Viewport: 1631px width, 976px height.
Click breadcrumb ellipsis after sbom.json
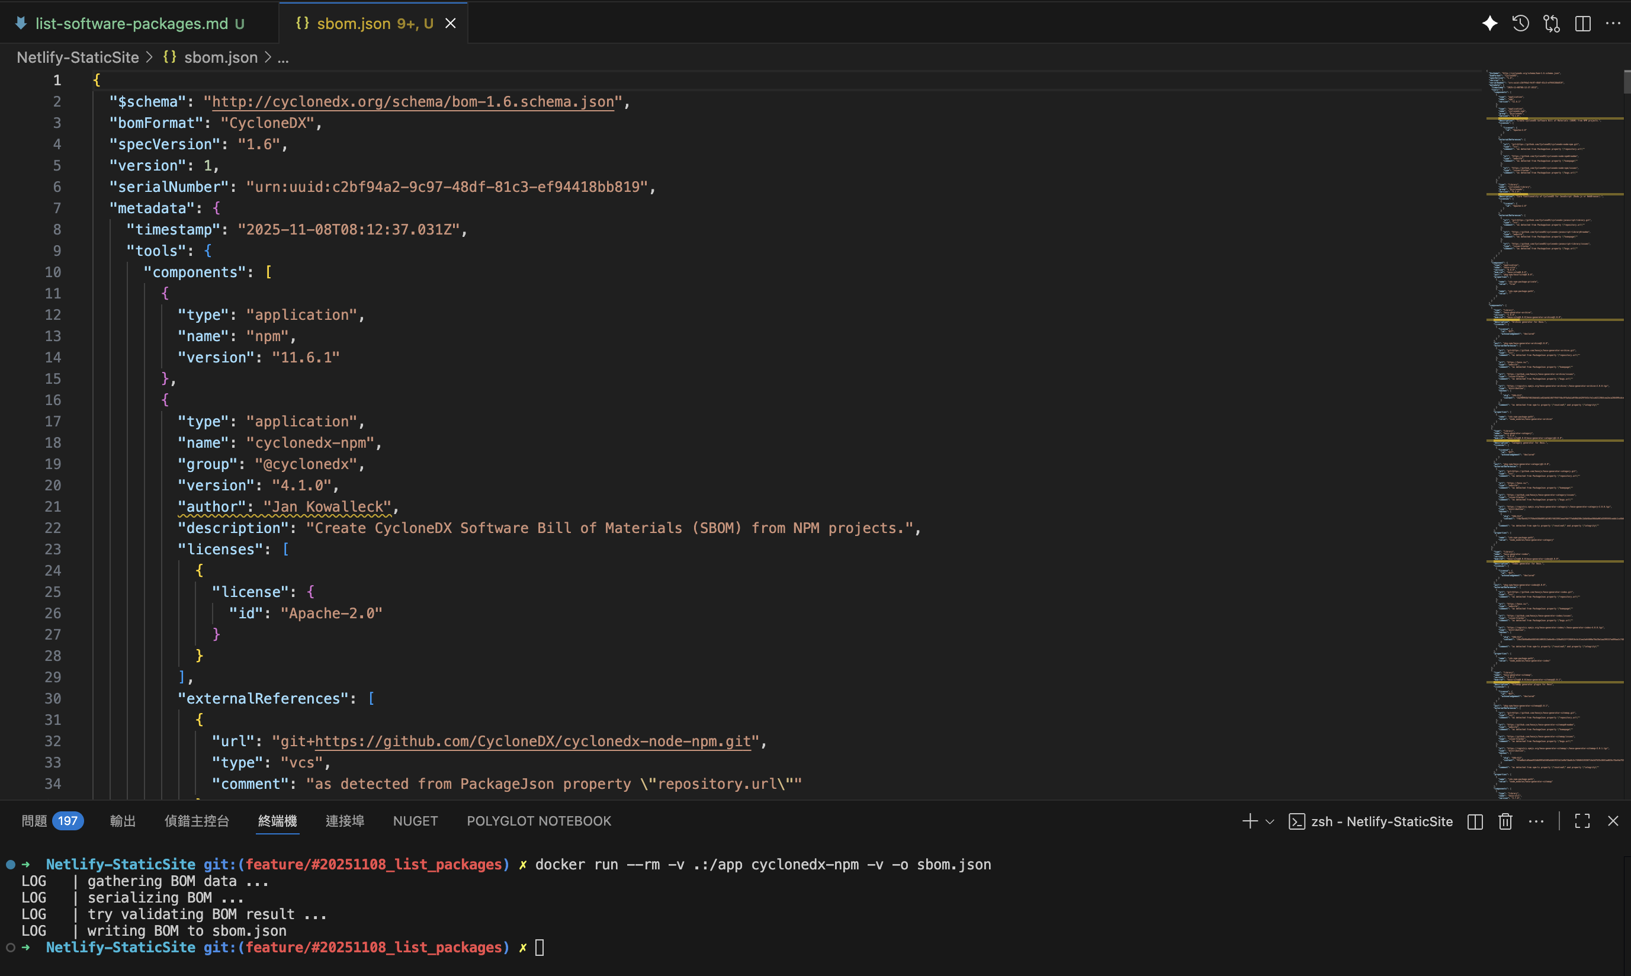(283, 58)
